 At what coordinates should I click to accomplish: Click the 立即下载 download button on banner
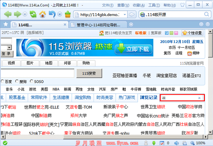click(134, 49)
